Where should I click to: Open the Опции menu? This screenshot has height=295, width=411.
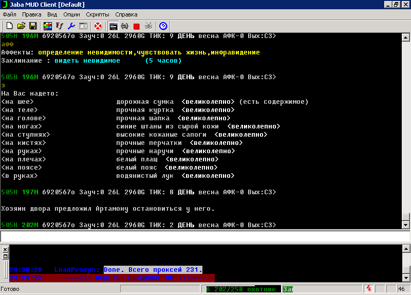click(x=71, y=14)
